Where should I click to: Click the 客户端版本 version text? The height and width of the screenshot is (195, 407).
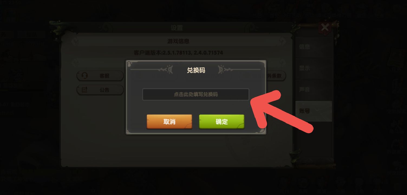click(178, 53)
